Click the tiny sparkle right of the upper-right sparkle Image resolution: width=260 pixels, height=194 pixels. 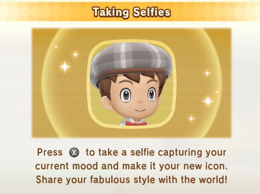pyautogui.click(x=217, y=92)
